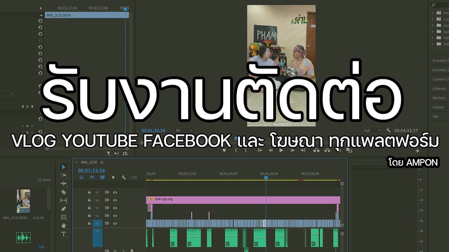
Task: Play the Program Monitor video
Action: coord(281,150)
